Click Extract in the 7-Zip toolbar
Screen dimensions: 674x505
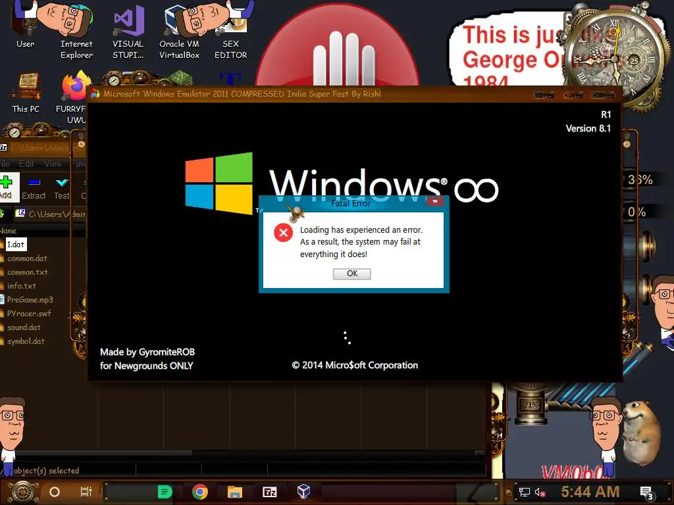point(34,188)
